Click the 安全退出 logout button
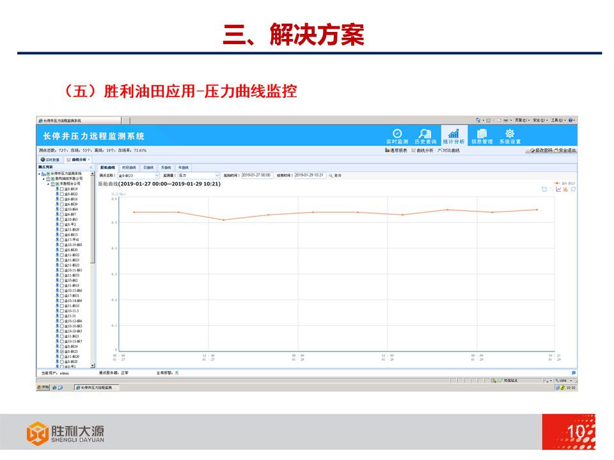The width and height of the screenshot is (614, 460). [x=565, y=150]
